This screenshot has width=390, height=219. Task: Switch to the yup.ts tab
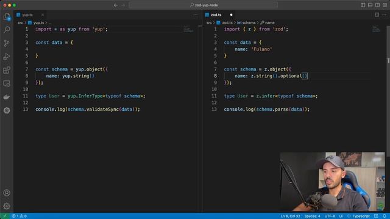27,15
